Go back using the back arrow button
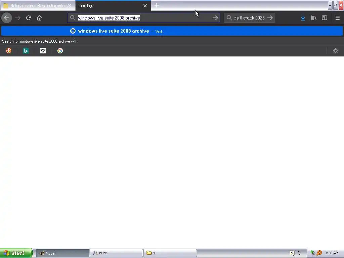 coord(7,18)
